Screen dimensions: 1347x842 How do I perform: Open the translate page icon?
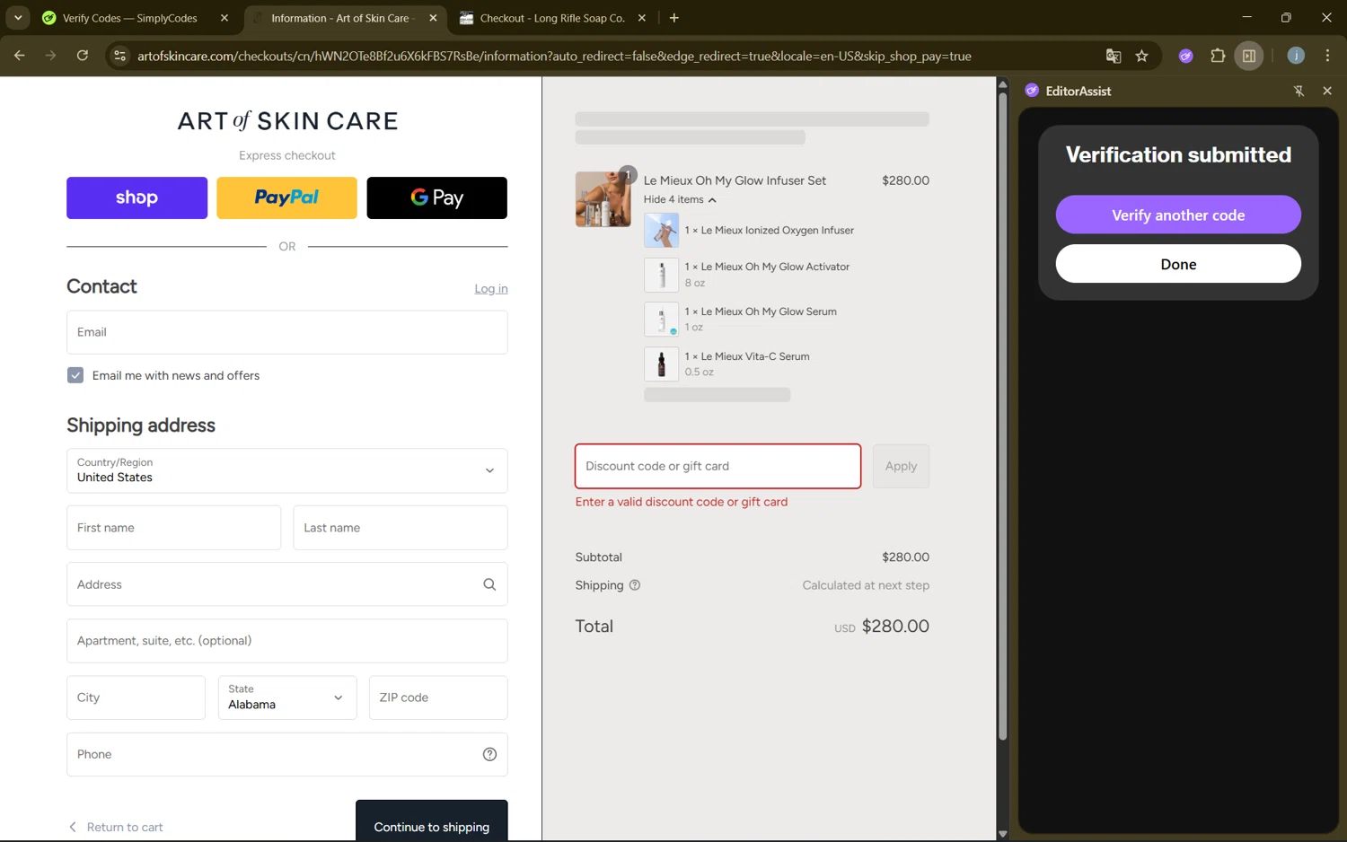tap(1114, 56)
